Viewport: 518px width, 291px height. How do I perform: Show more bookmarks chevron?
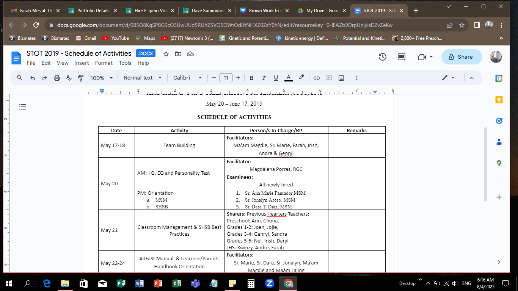pyautogui.click(x=501, y=38)
